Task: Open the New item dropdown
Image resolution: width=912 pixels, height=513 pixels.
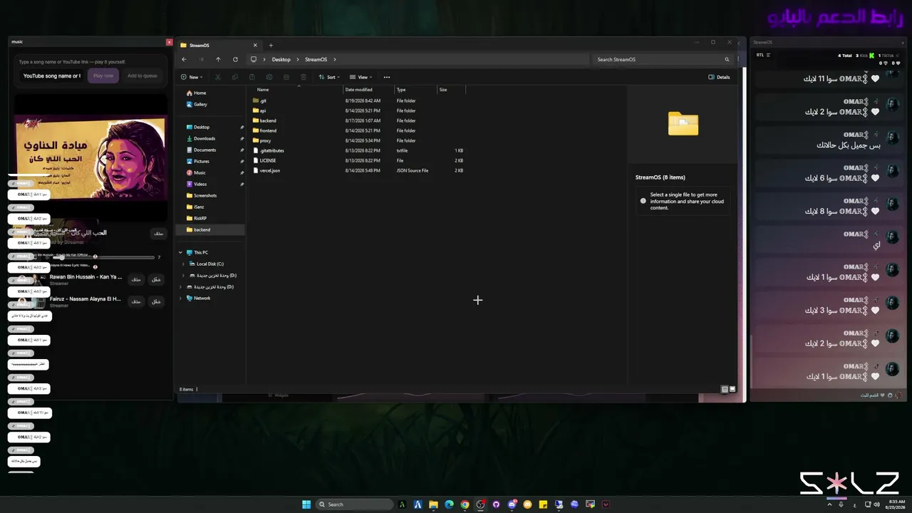Action: point(191,77)
